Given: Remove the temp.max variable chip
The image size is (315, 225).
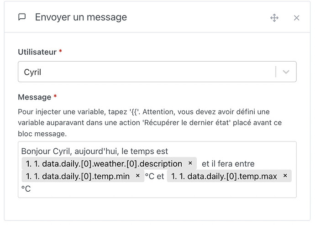Looking at the screenshot, I should pyautogui.click(x=285, y=176).
